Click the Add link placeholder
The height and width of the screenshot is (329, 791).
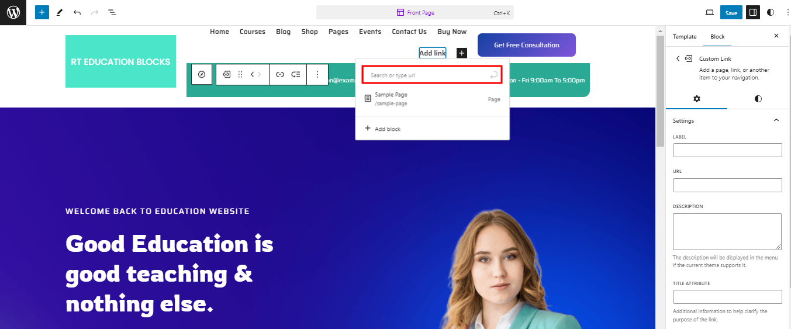pyautogui.click(x=433, y=53)
